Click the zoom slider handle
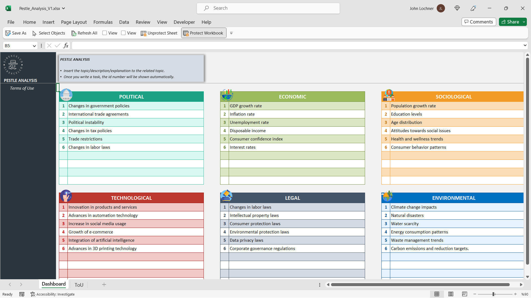This screenshot has height=298, width=531. (493, 294)
